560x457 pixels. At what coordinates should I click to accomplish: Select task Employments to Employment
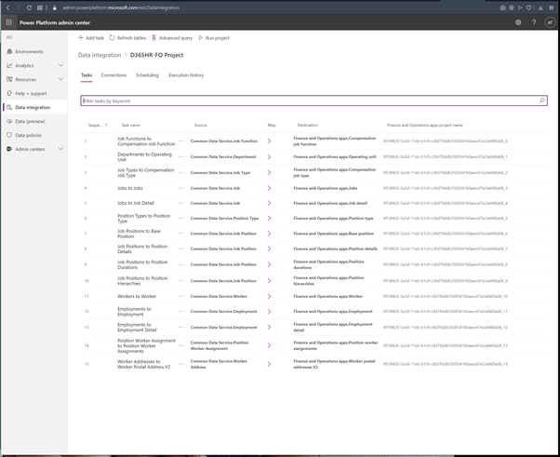(x=134, y=312)
